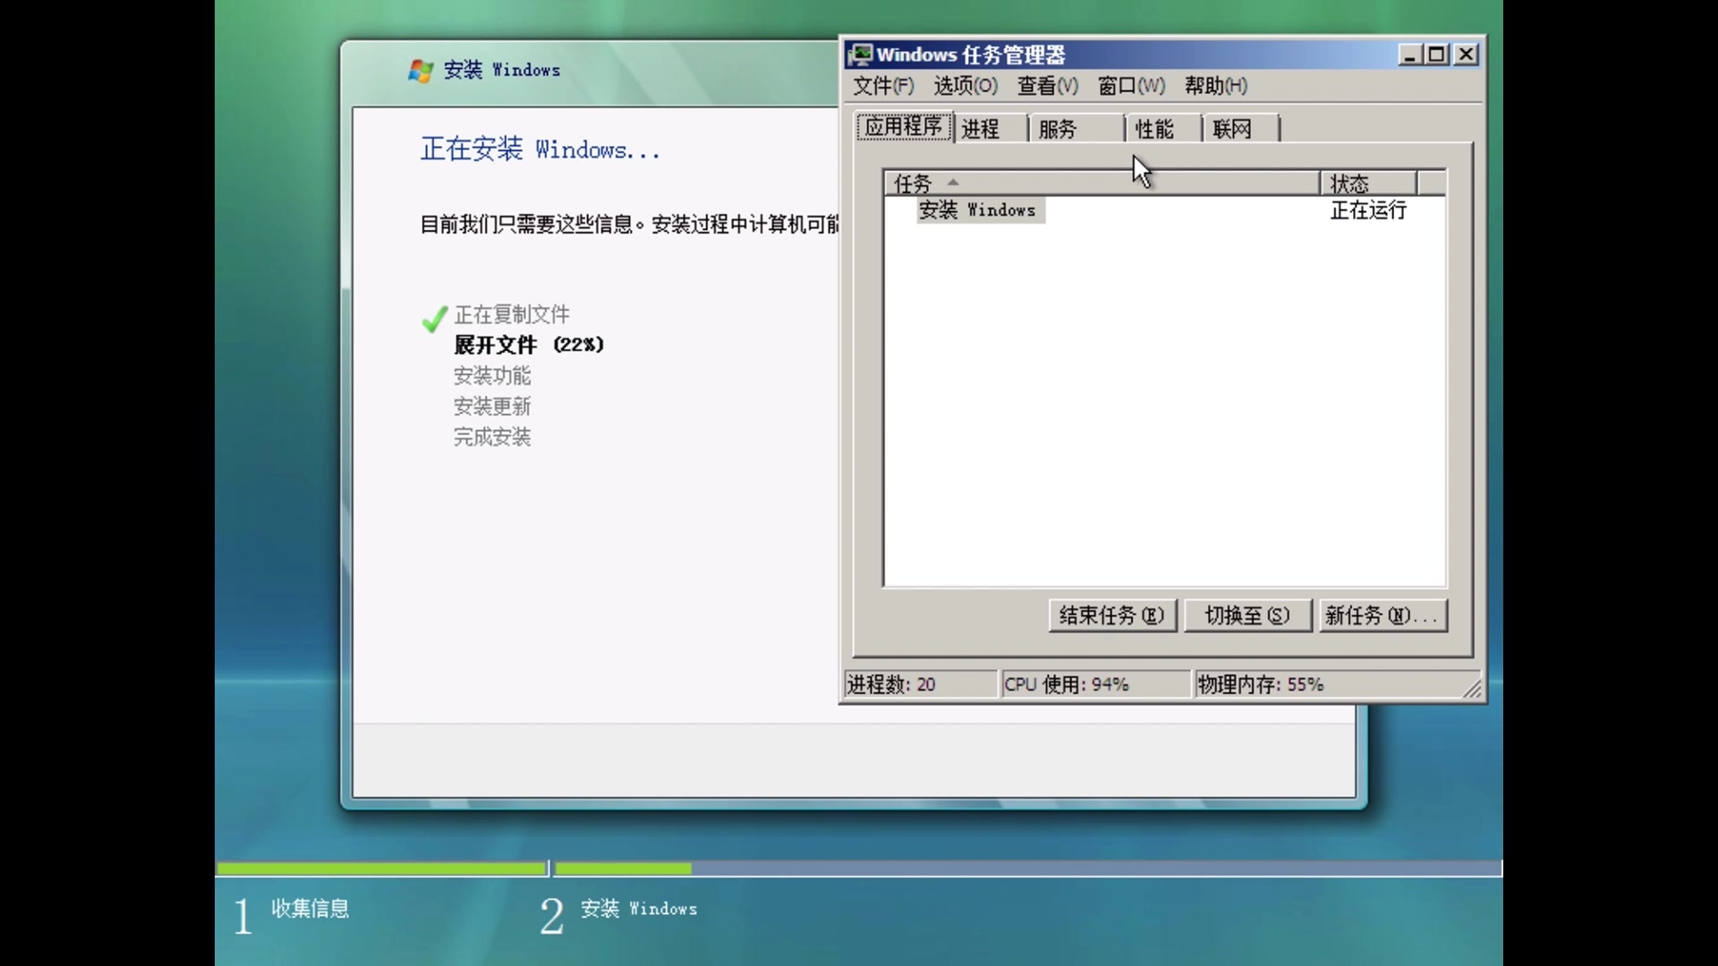The width and height of the screenshot is (1718, 966).
Task: Click the 新任务(N)... button
Action: pyautogui.click(x=1382, y=615)
